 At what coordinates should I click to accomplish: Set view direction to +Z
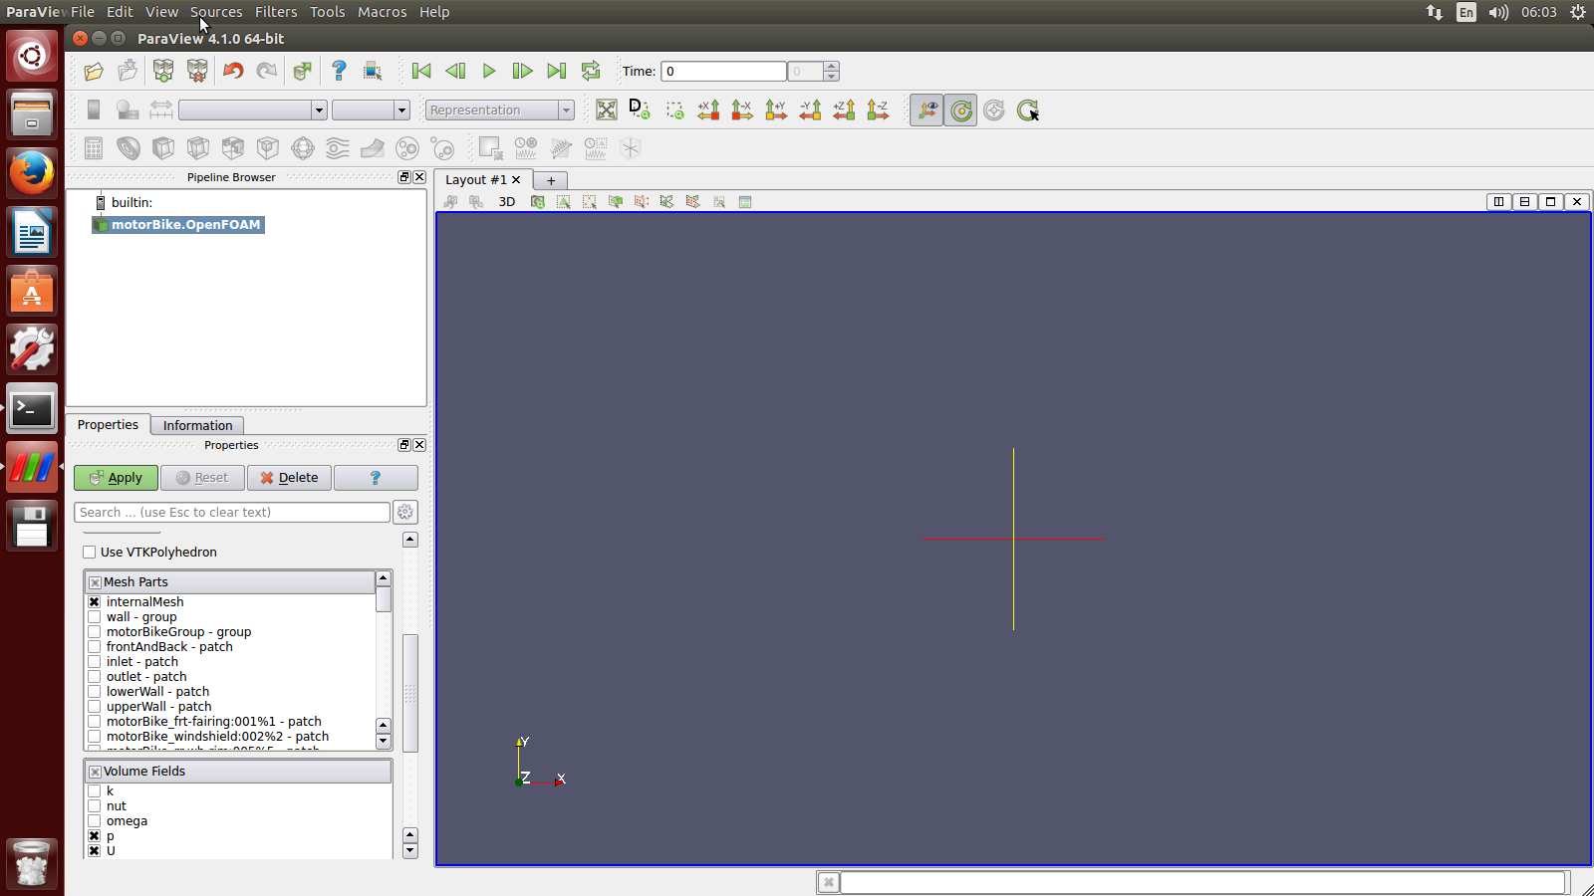pos(844,110)
